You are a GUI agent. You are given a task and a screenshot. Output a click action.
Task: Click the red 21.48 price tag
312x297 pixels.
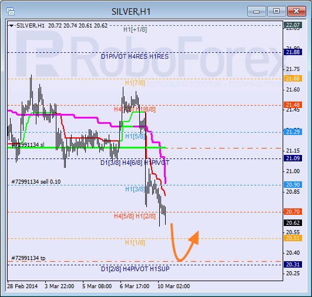(x=293, y=104)
